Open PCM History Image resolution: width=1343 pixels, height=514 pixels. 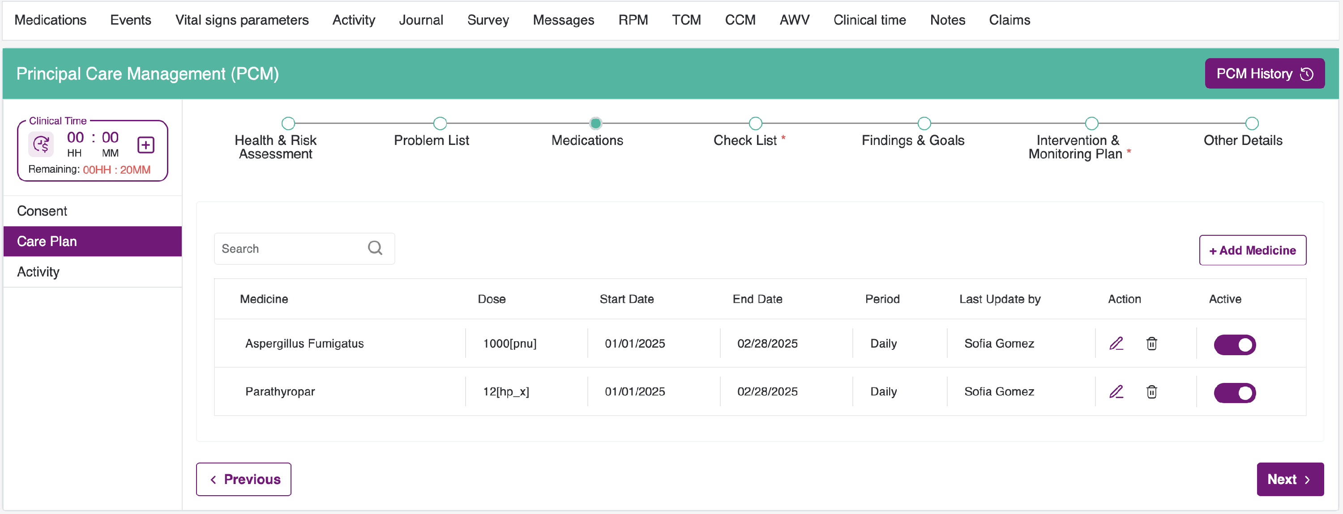[1264, 73]
